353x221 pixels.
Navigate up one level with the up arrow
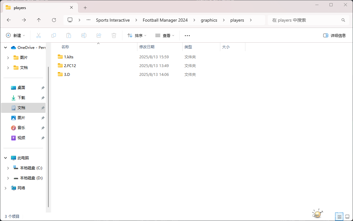pos(39,20)
